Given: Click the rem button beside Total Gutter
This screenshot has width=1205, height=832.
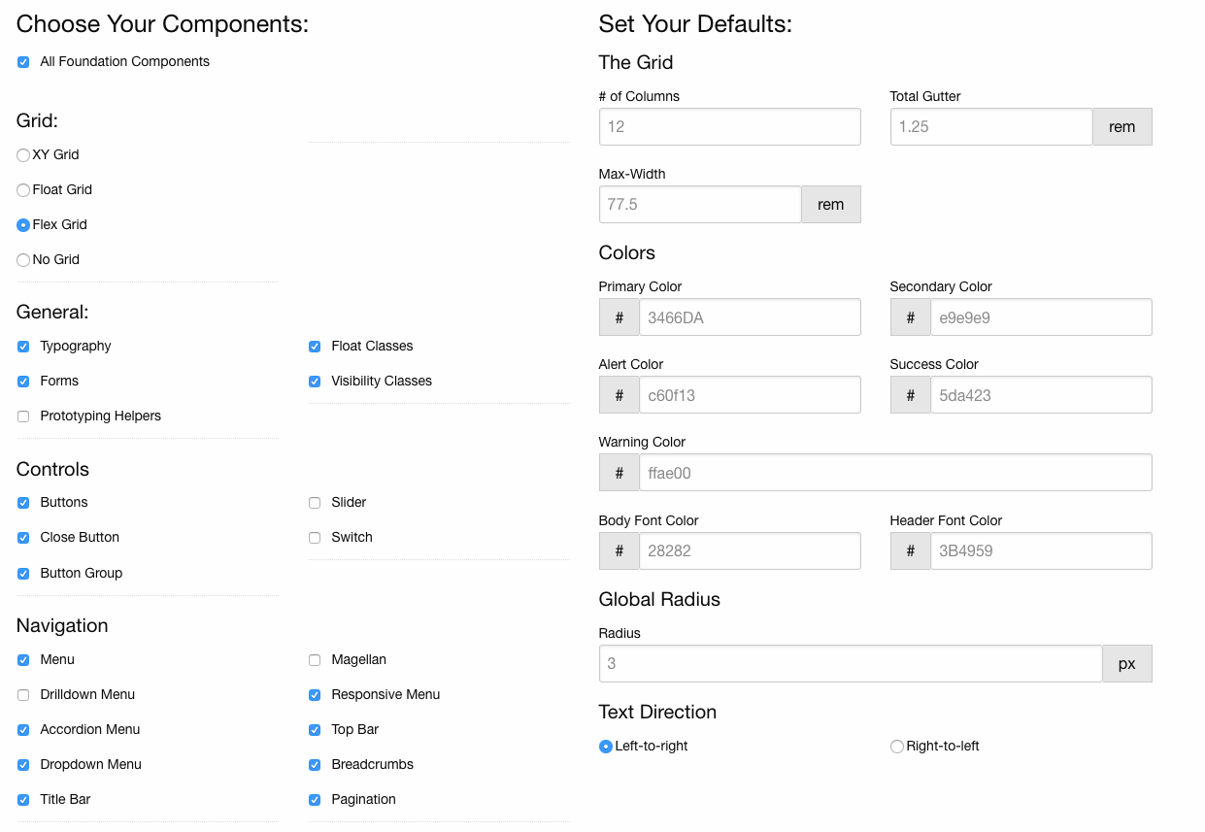Looking at the screenshot, I should pos(1121,126).
